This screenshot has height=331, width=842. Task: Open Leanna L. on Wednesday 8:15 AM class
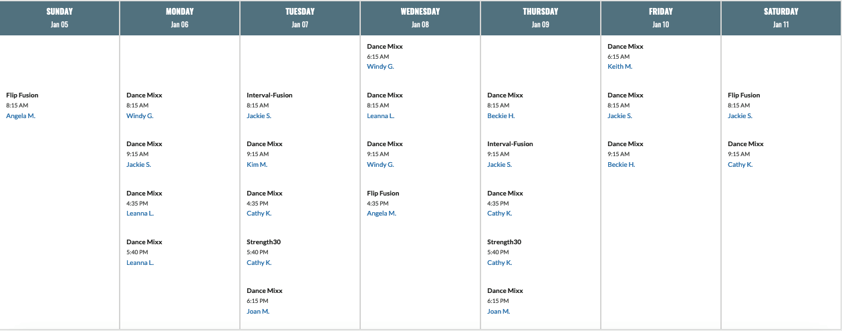[x=380, y=115]
